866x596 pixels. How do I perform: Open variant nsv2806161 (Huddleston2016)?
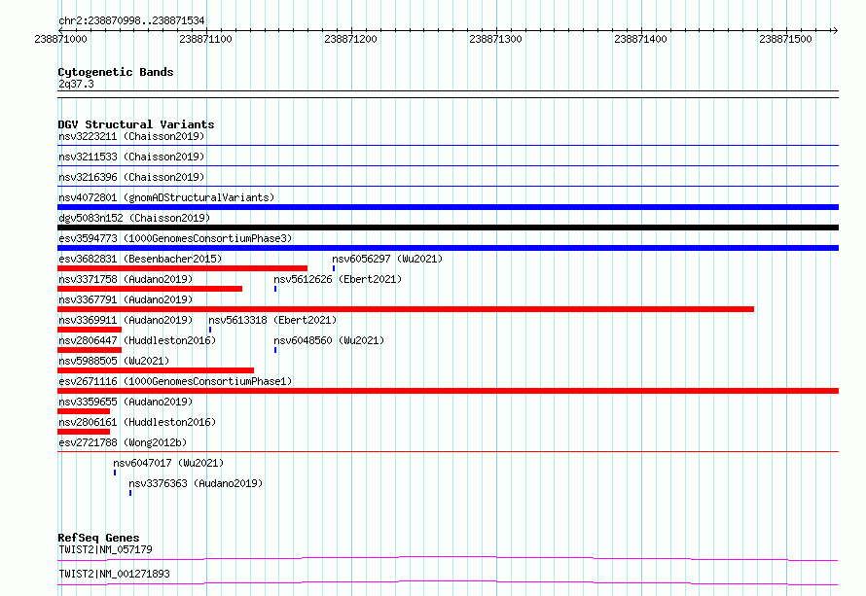click(x=137, y=422)
